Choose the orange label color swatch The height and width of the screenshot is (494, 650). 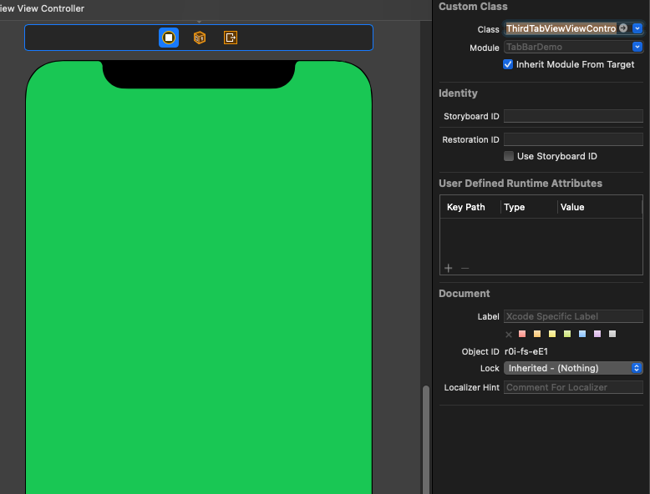[537, 334]
